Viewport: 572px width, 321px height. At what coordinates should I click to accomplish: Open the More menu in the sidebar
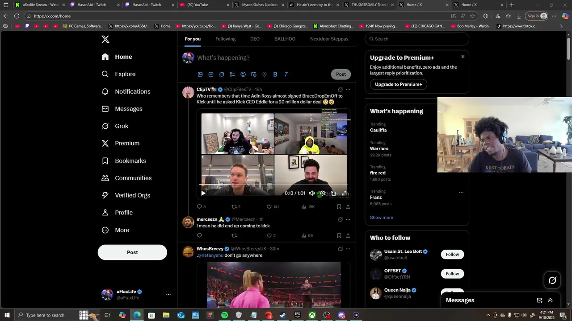point(115,230)
